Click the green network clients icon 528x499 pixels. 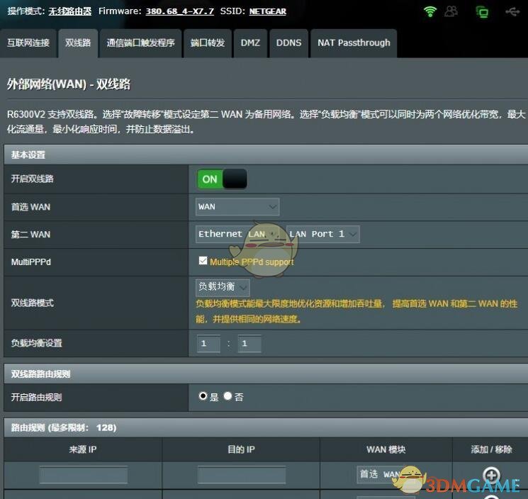[x=482, y=11]
